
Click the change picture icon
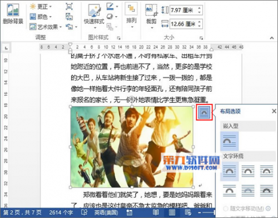(x=69, y=17)
